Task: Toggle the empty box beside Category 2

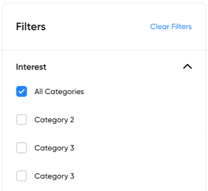Action: coord(22,120)
